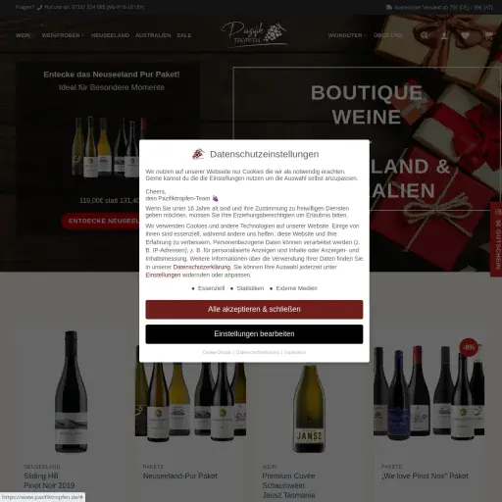The height and width of the screenshot is (502, 502).
Task: Open the Datenschutzerklärung link in text
Action: [202, 267]
